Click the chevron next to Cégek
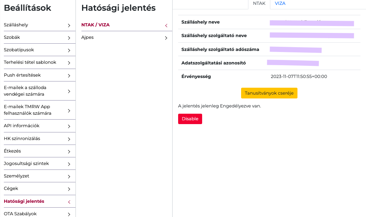 (x=69, y=189)
